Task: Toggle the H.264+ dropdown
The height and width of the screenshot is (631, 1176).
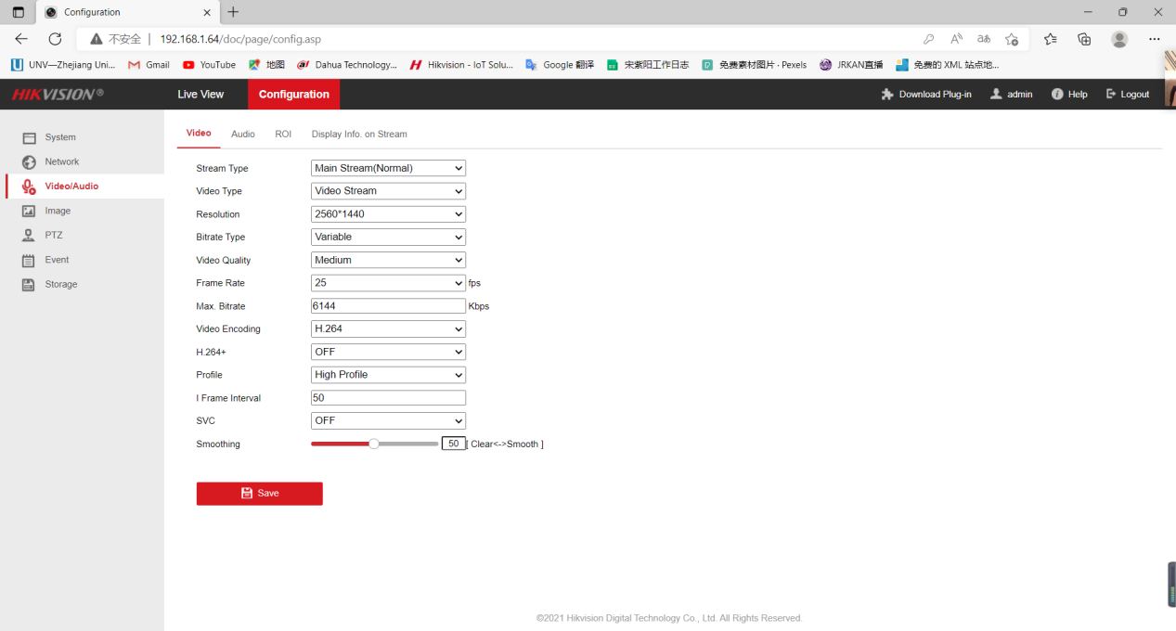Action: [x=388, y=352]
